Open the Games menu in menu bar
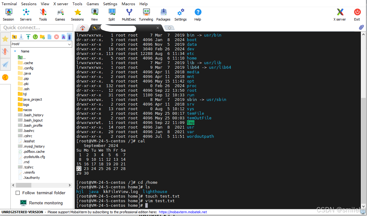The height and width of the screenshot is (216, 367). coord(93,4)
